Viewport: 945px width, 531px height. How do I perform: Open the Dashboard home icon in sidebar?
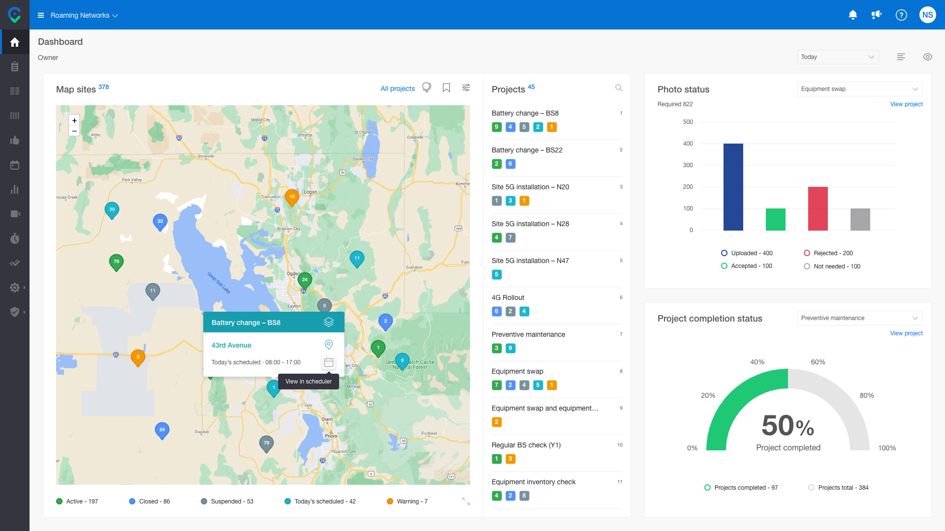click(x=15, y=42)
